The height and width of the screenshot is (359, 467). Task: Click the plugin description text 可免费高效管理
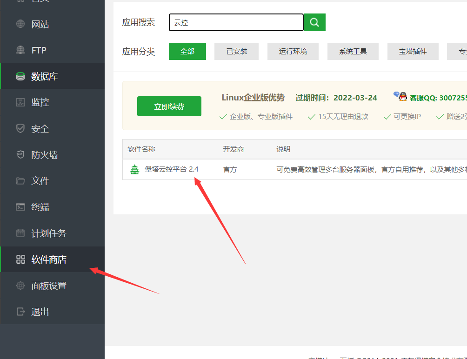tap(372, 170)
